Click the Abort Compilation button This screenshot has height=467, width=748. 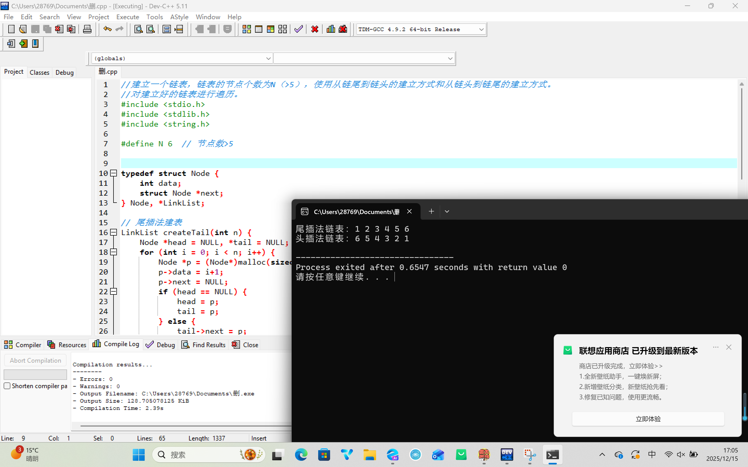point(35,360)
